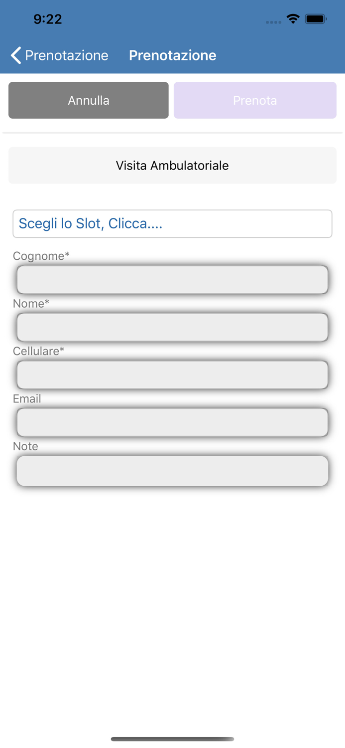The image size is (345, 748).
Task: Tap the Nome input field
Action: 172,327
